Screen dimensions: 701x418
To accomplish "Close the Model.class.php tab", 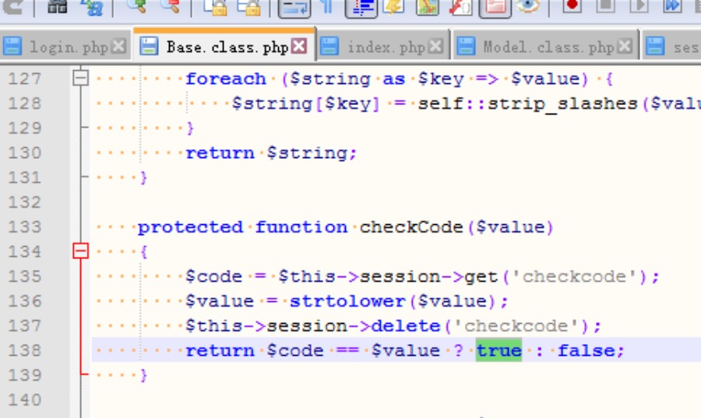I will click(x=625, y=46).
